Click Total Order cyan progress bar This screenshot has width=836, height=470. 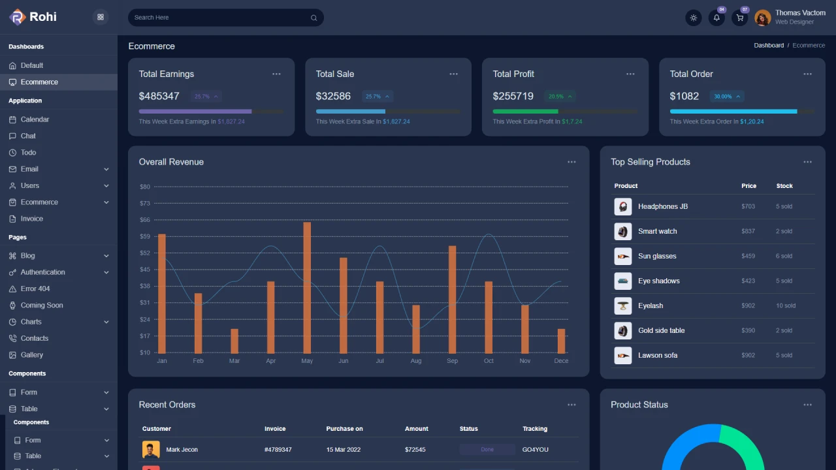tap(733, 112)
